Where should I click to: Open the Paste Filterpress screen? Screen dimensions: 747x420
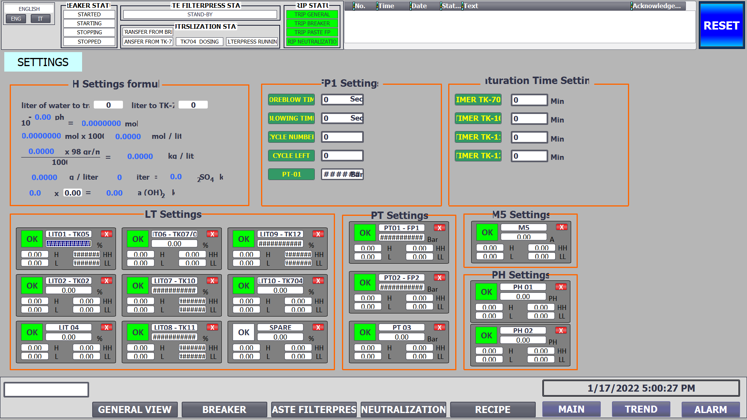click(314, 409)
